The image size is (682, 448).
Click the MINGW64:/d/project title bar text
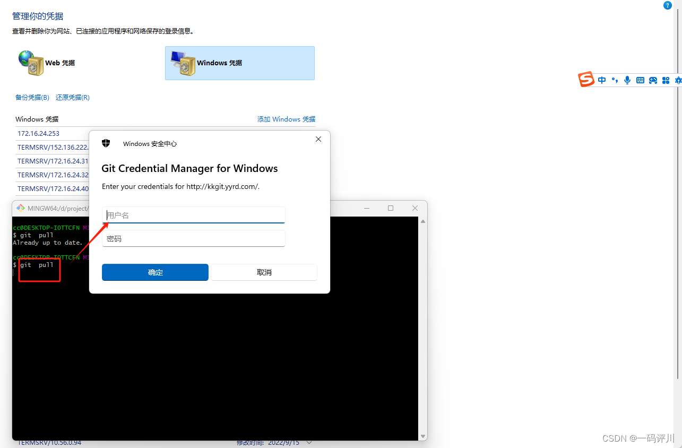tap(58, 208)
